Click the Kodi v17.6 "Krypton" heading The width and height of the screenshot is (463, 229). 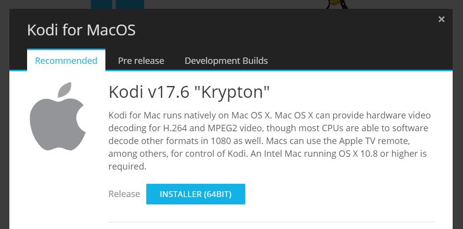click(x=189, y=92)
